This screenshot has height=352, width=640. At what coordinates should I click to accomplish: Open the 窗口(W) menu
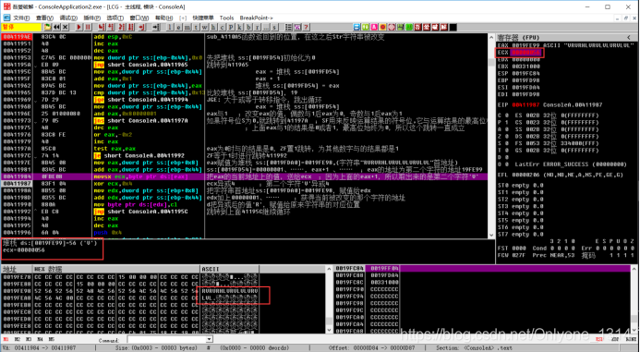(x=139, y=18)
